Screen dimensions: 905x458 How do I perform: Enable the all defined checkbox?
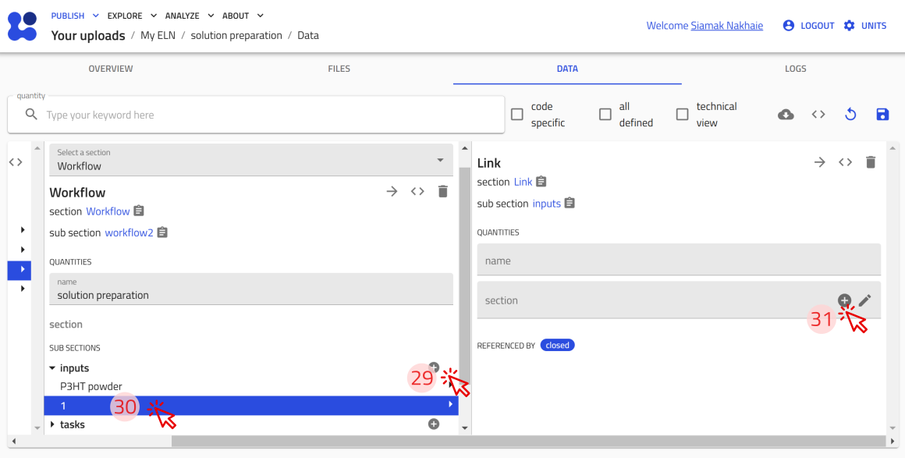click(x=605, y=115)
